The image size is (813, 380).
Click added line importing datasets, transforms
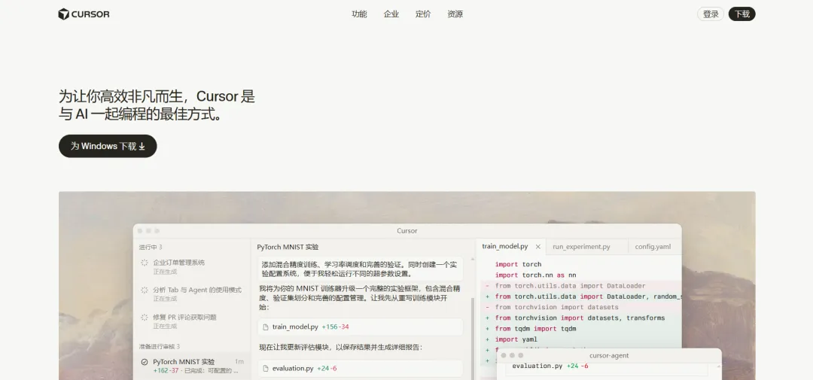[580, 318]
